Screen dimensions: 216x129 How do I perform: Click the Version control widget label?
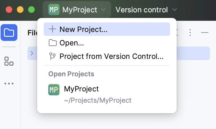pyautogui.click(x=142, y=10)
